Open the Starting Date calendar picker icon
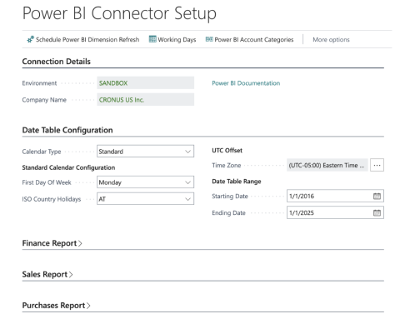 [x=377, y=197]
